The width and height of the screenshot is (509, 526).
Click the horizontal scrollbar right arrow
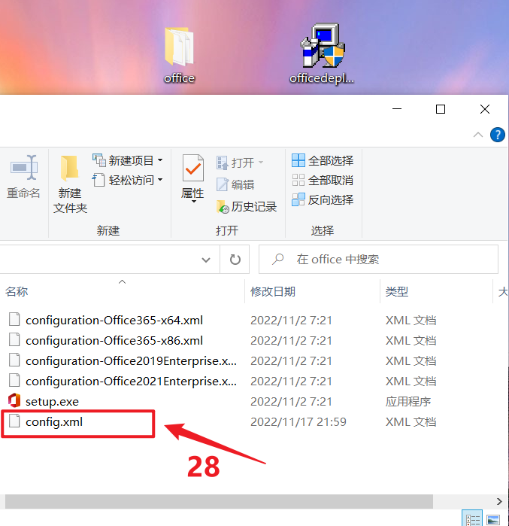499,501
